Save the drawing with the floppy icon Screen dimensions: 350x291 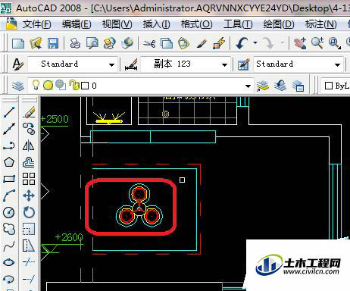tap(53, 43)
